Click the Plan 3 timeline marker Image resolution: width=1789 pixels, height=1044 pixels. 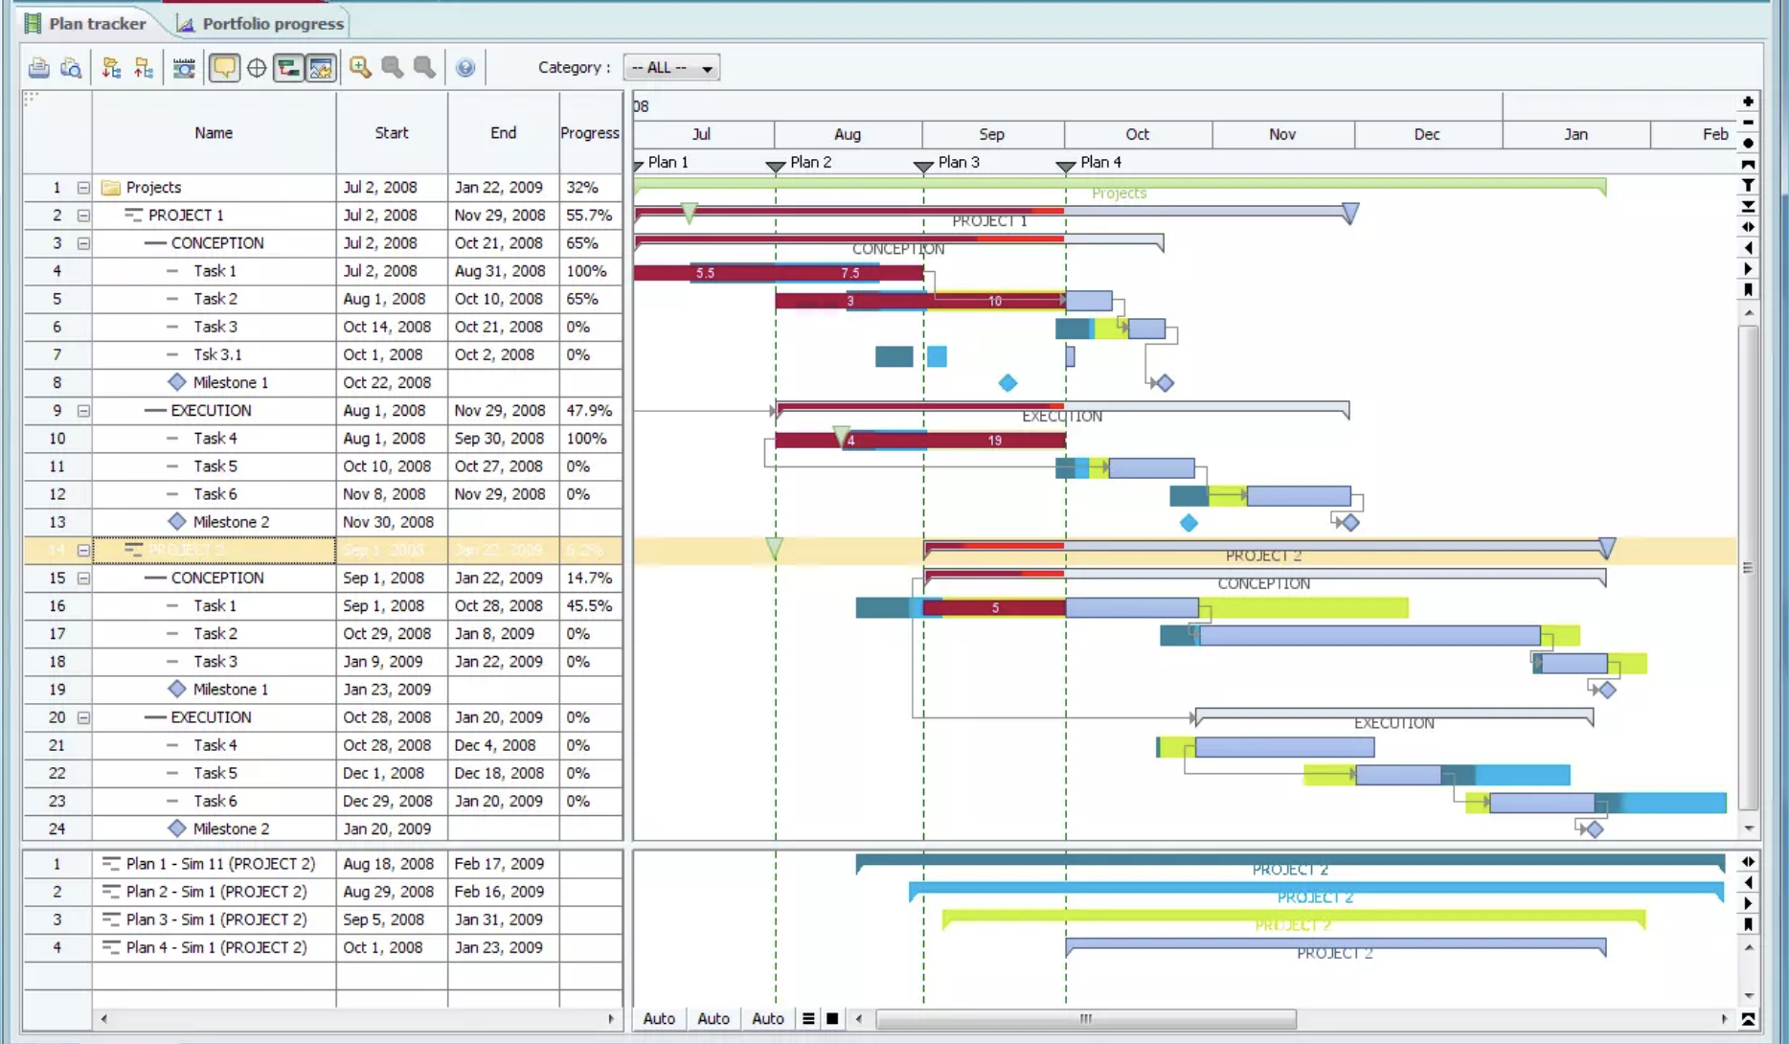tap(947, 163)
